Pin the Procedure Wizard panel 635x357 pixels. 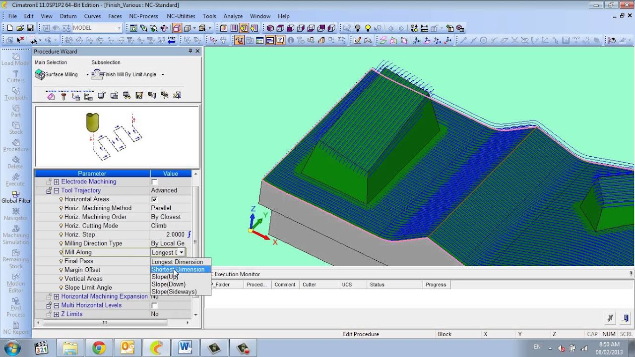[x=190, y=51]
